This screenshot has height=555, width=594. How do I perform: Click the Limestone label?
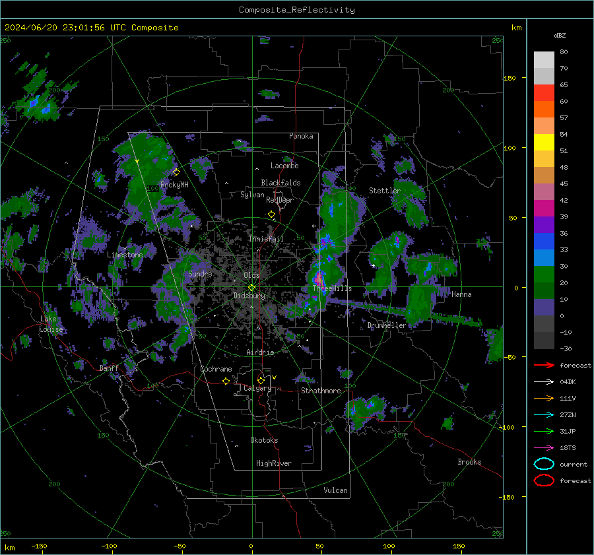click(125, 255)
